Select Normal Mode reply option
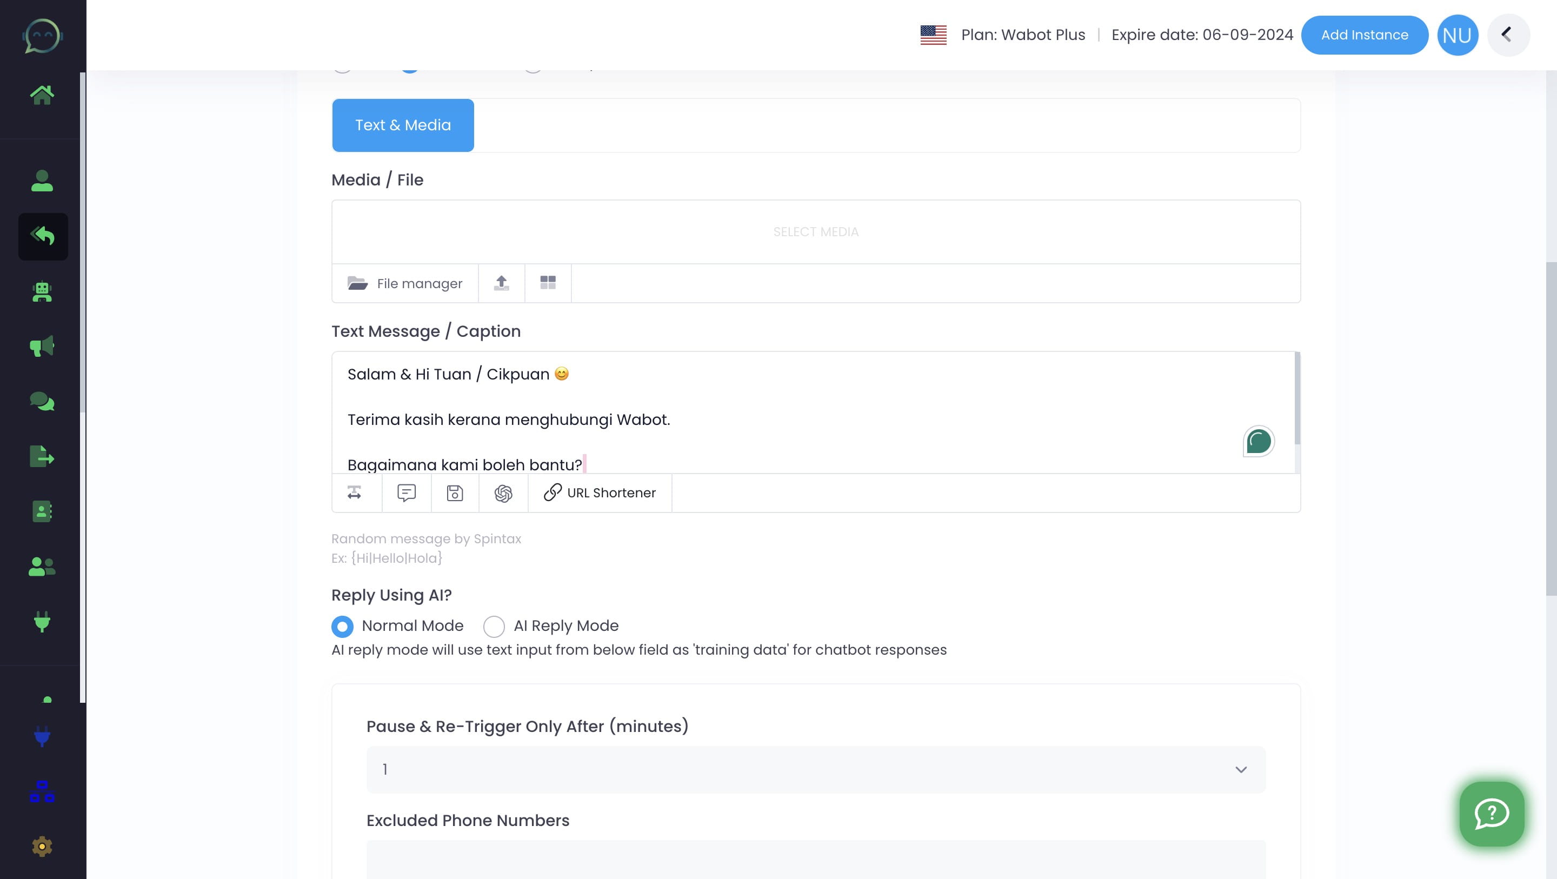Viewport: 1557px width, 879px height. pyautogui.click(x=342, y=627)
